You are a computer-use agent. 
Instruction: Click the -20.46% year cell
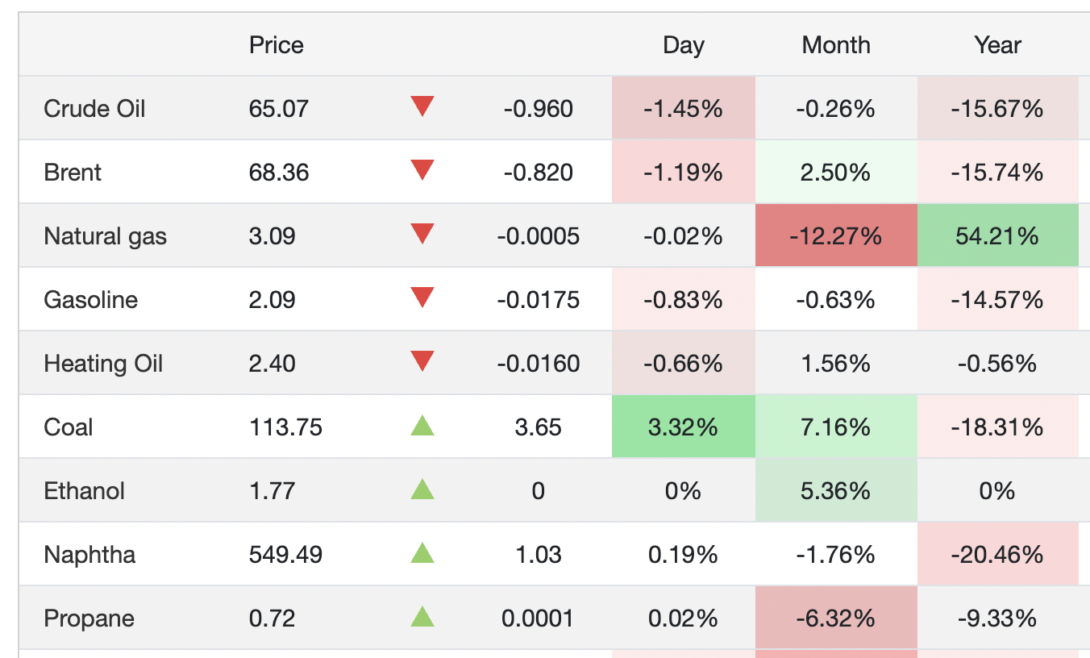997,554
